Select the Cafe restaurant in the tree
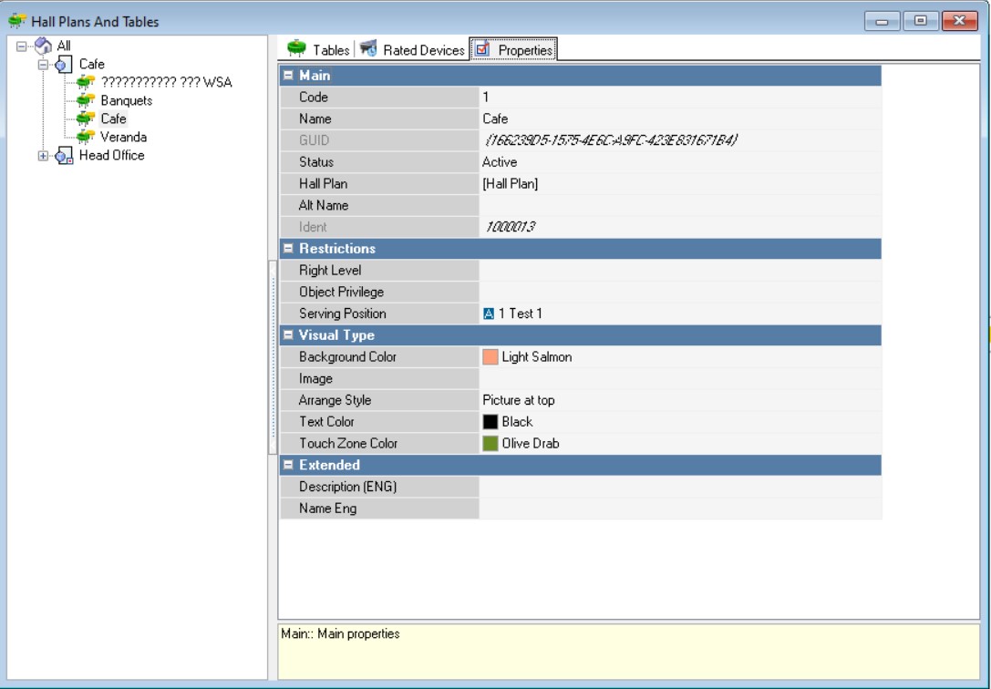 pyautogui.click(x=92, y=64)
